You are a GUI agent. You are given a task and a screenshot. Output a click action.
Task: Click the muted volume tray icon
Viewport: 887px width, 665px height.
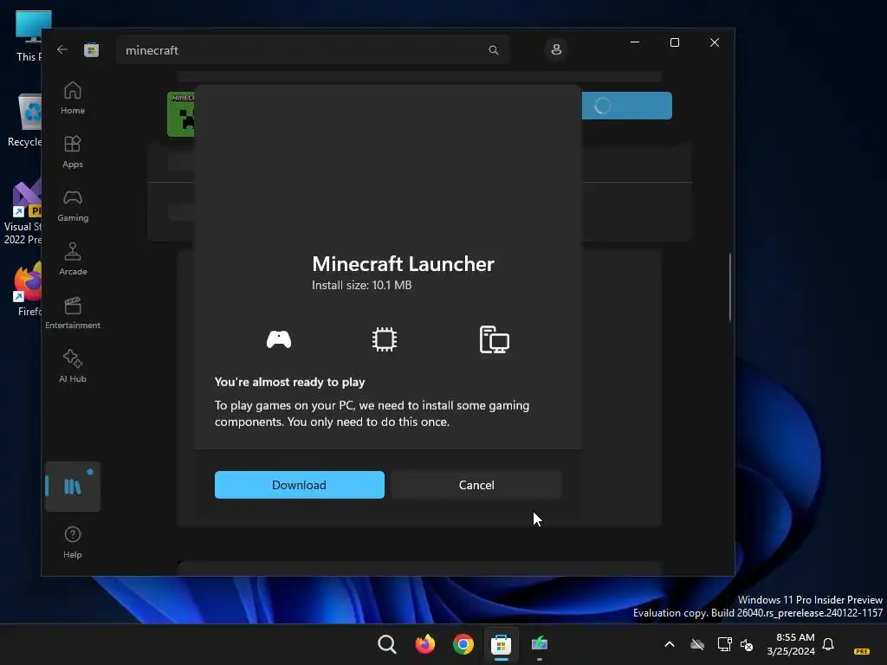[747, 644]
